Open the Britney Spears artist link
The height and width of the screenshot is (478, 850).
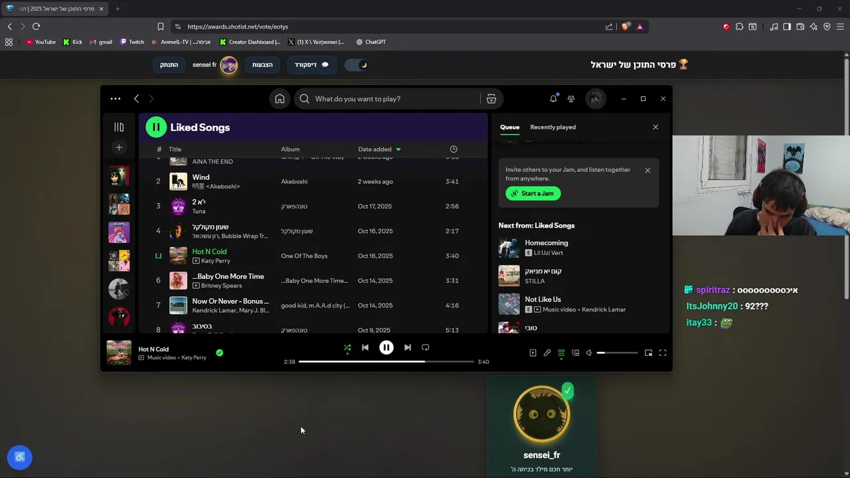click(221, 285)
